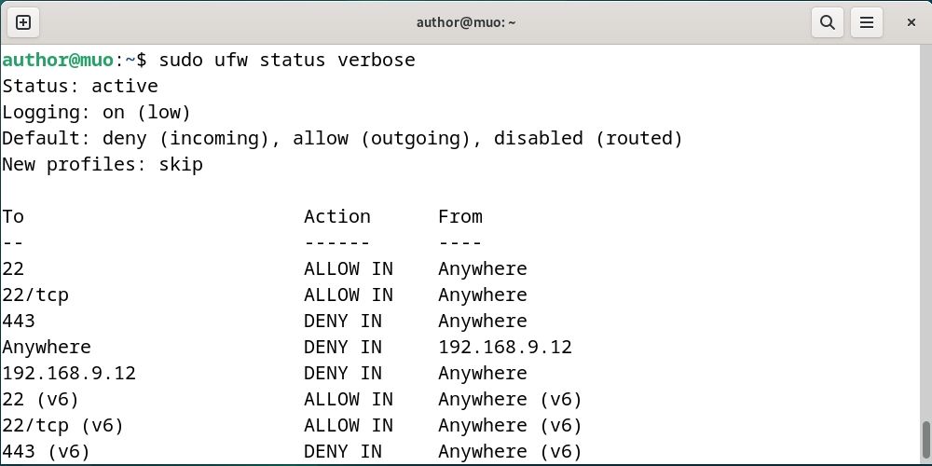Click 'ALLOW IN' for 22/tcp (v6)
This screenshot has height=466, width=932.
pyautogui.click(x=349, y=426)
